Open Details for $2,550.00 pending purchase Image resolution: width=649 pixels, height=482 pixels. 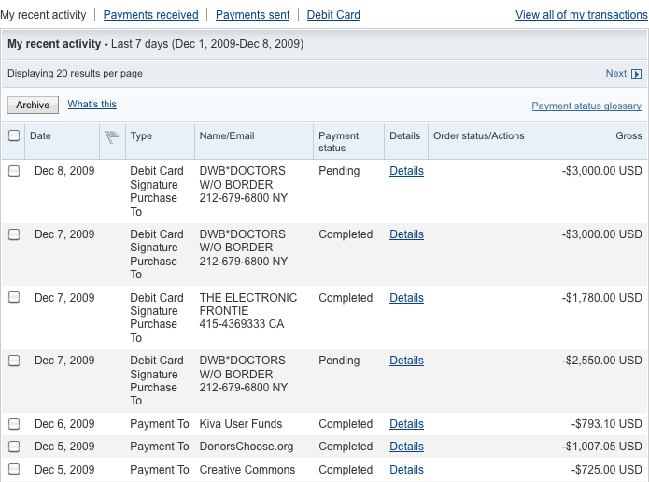tap(406, 361)
